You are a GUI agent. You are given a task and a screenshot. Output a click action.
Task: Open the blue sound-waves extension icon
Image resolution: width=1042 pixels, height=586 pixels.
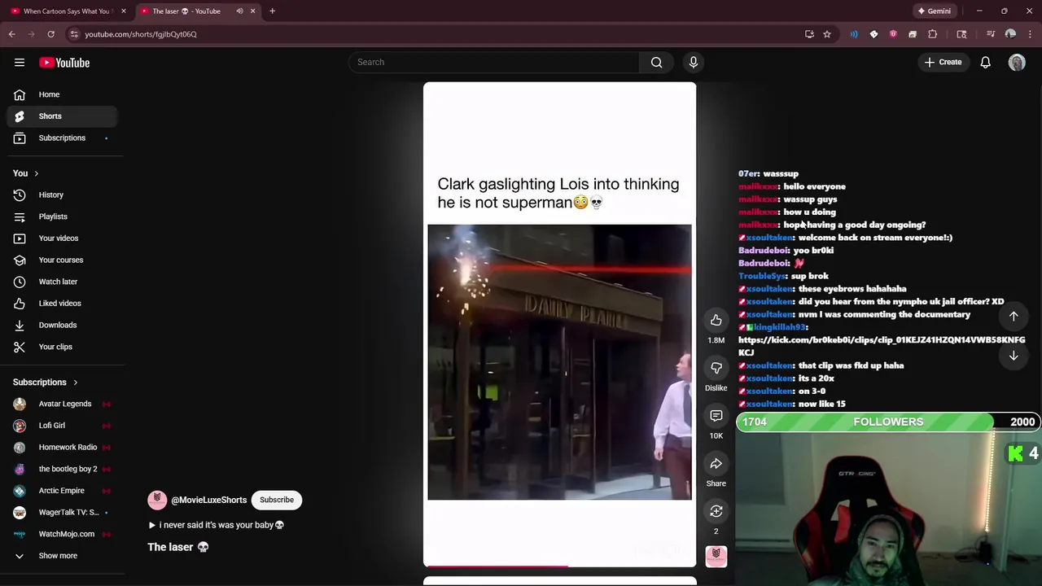854,34
